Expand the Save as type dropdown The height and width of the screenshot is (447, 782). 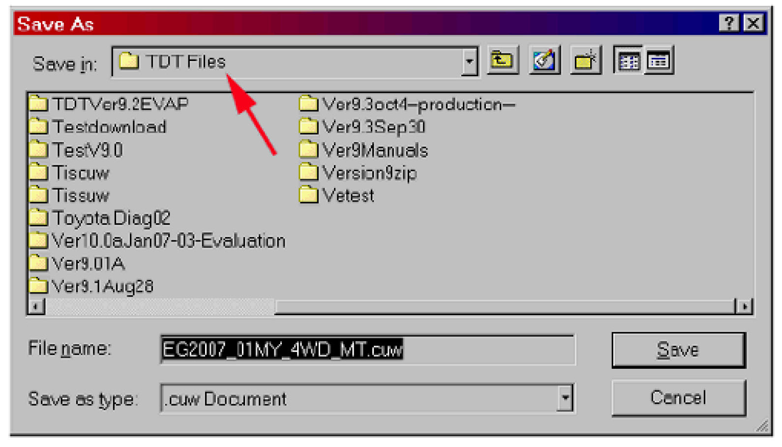coord(566,398)
